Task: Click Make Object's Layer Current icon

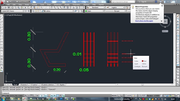Action: coord(76,11)
